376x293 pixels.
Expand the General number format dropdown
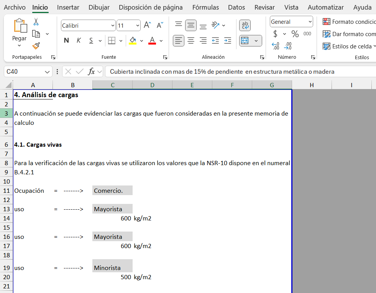(x=310, y=22)
